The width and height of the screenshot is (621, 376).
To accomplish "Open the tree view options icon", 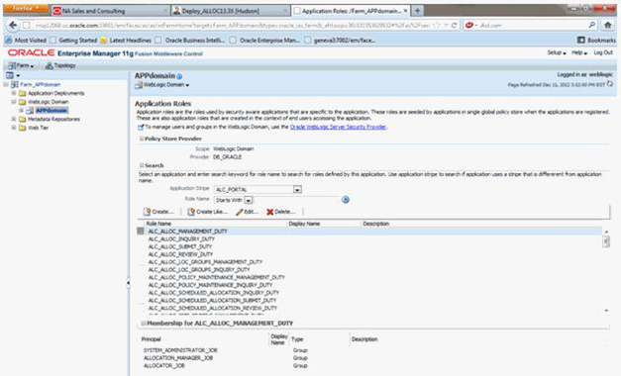I will pos(10,75).
